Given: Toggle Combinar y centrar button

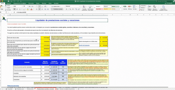Looking at the screenshot, I should pos(57,9).
